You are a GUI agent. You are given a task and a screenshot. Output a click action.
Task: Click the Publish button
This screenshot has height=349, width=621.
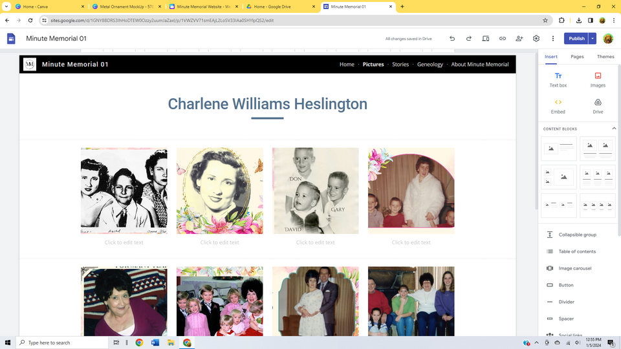click(x=576, y=39)
